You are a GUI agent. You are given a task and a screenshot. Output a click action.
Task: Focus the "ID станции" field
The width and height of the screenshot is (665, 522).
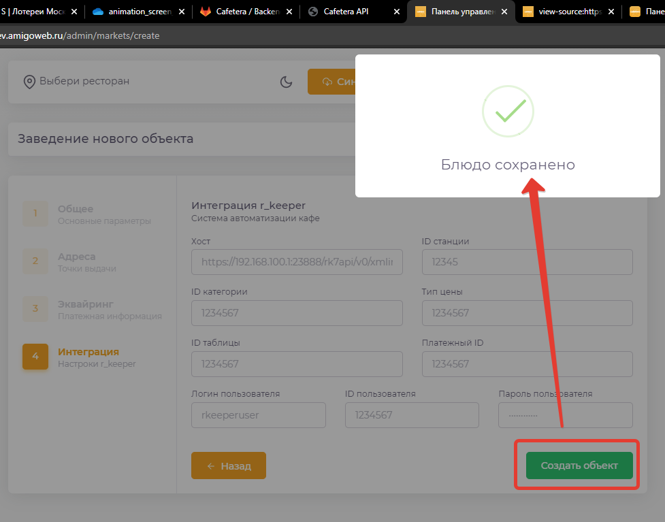(527, 262)
